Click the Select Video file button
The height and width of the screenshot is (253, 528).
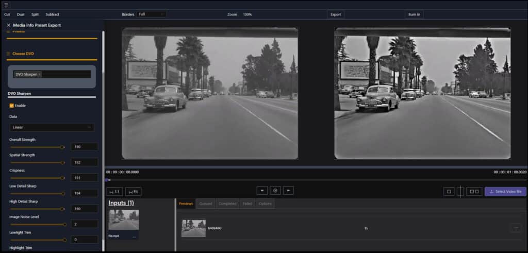tap(505, 192)
